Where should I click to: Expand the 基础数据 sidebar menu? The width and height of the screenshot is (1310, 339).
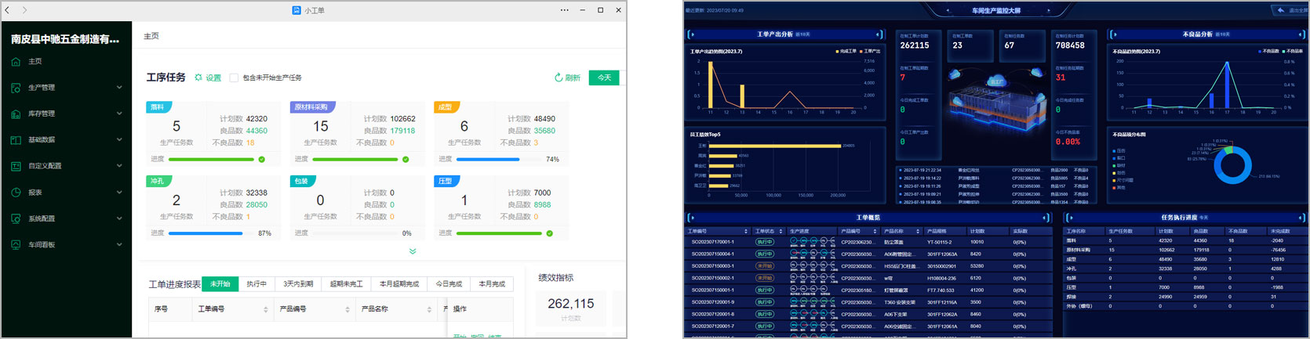click(x=119, y=140)
